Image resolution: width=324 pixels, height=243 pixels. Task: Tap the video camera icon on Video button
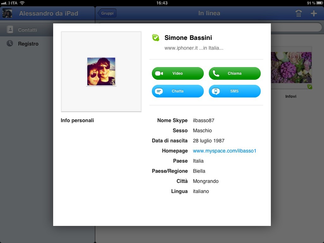click(159, 73)
